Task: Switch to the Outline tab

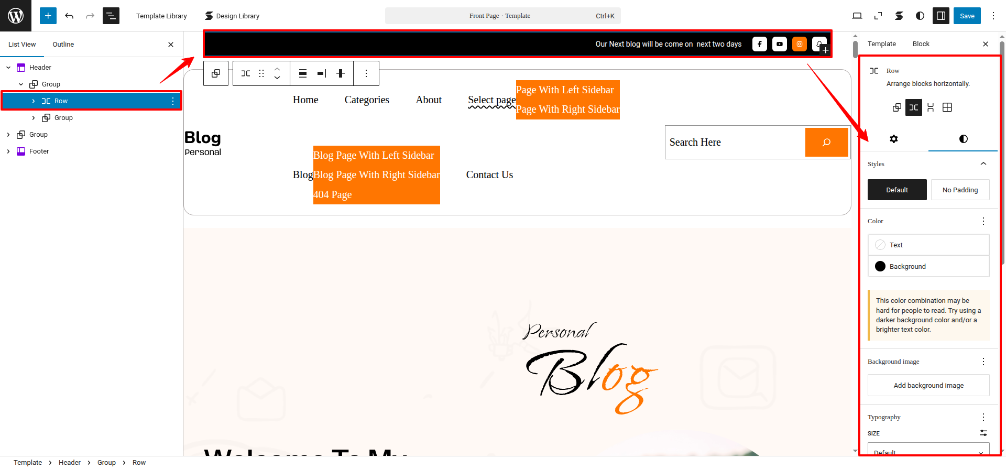Action: [63, 45]
